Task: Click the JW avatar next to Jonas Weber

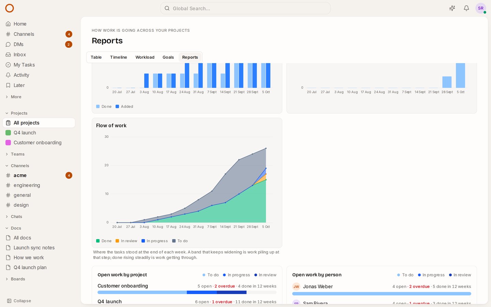Action: pos(296,287)
